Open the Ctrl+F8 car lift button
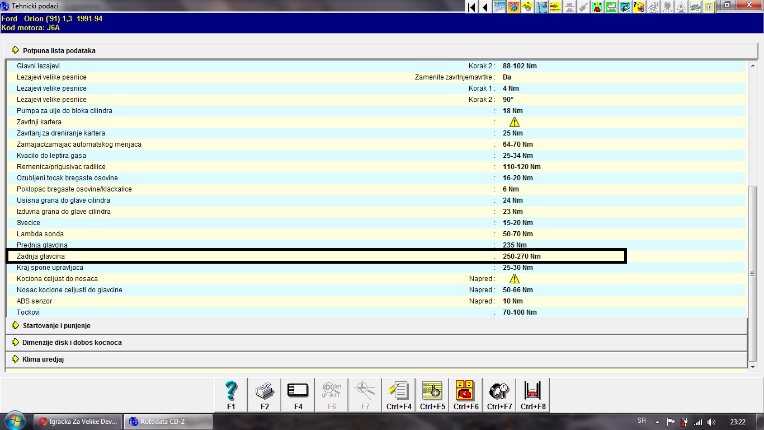764x430 pixels. (x=533, y=395)
